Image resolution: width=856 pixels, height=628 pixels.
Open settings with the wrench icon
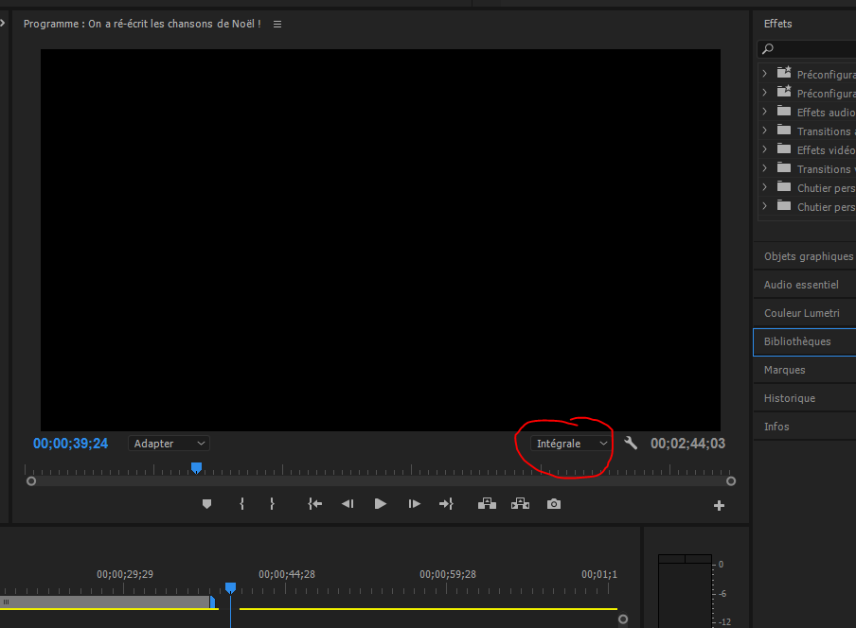coord(631,443)
